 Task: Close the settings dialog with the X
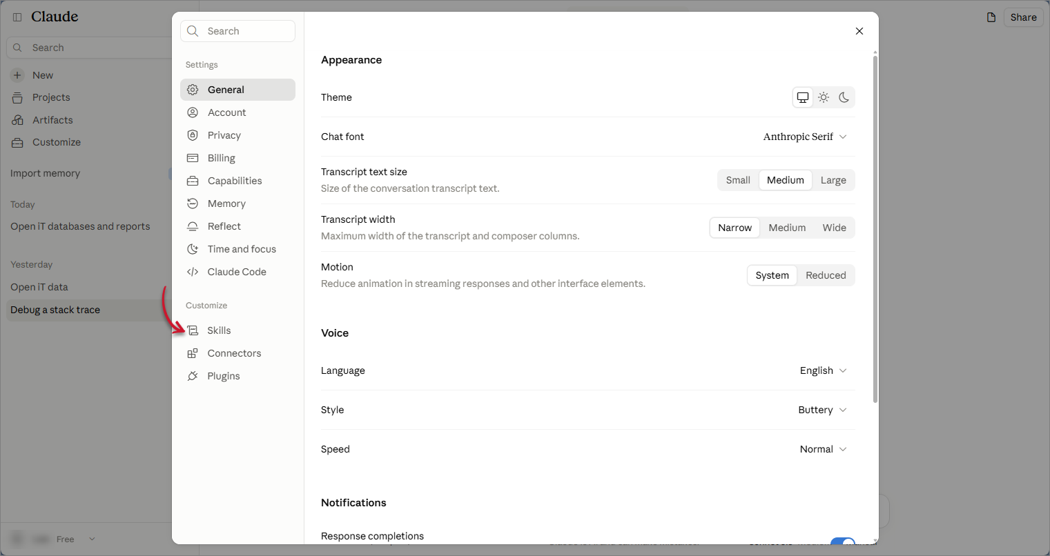point(859,31)
